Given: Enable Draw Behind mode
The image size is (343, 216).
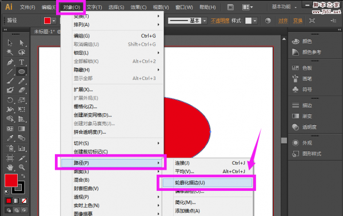Looking at the screenshot, I should pyautogui.click(x=17, y=210).
